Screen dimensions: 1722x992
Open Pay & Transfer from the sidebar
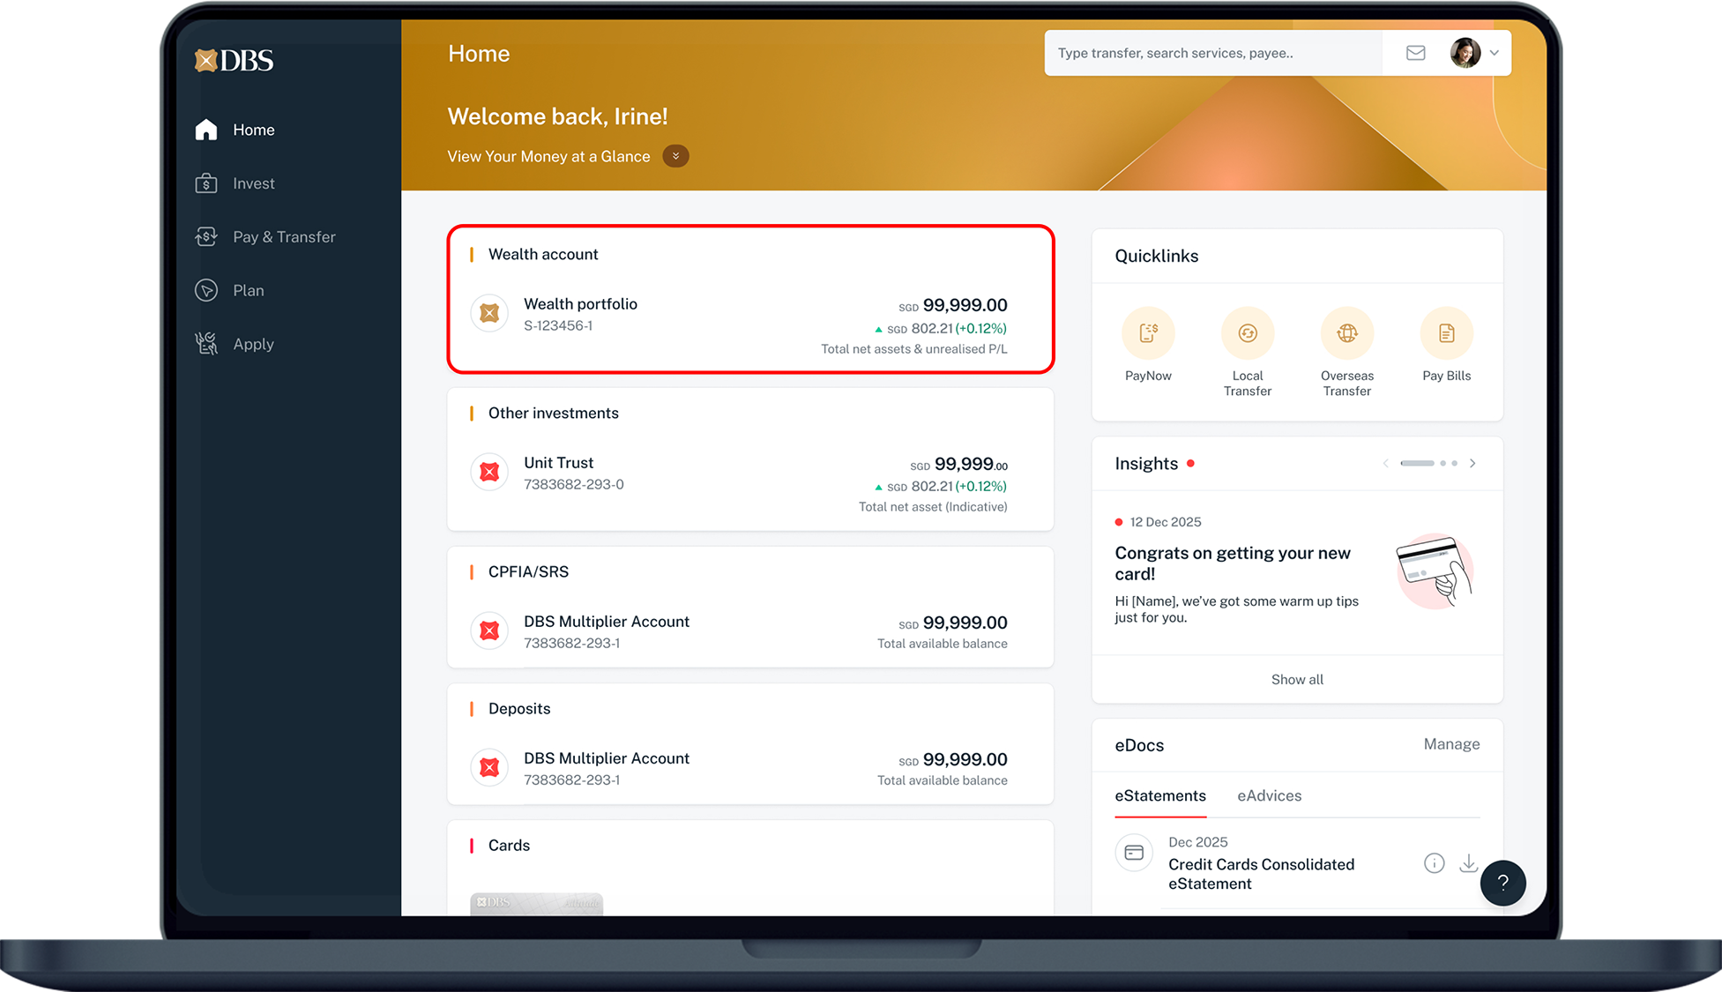pos(206,236)
